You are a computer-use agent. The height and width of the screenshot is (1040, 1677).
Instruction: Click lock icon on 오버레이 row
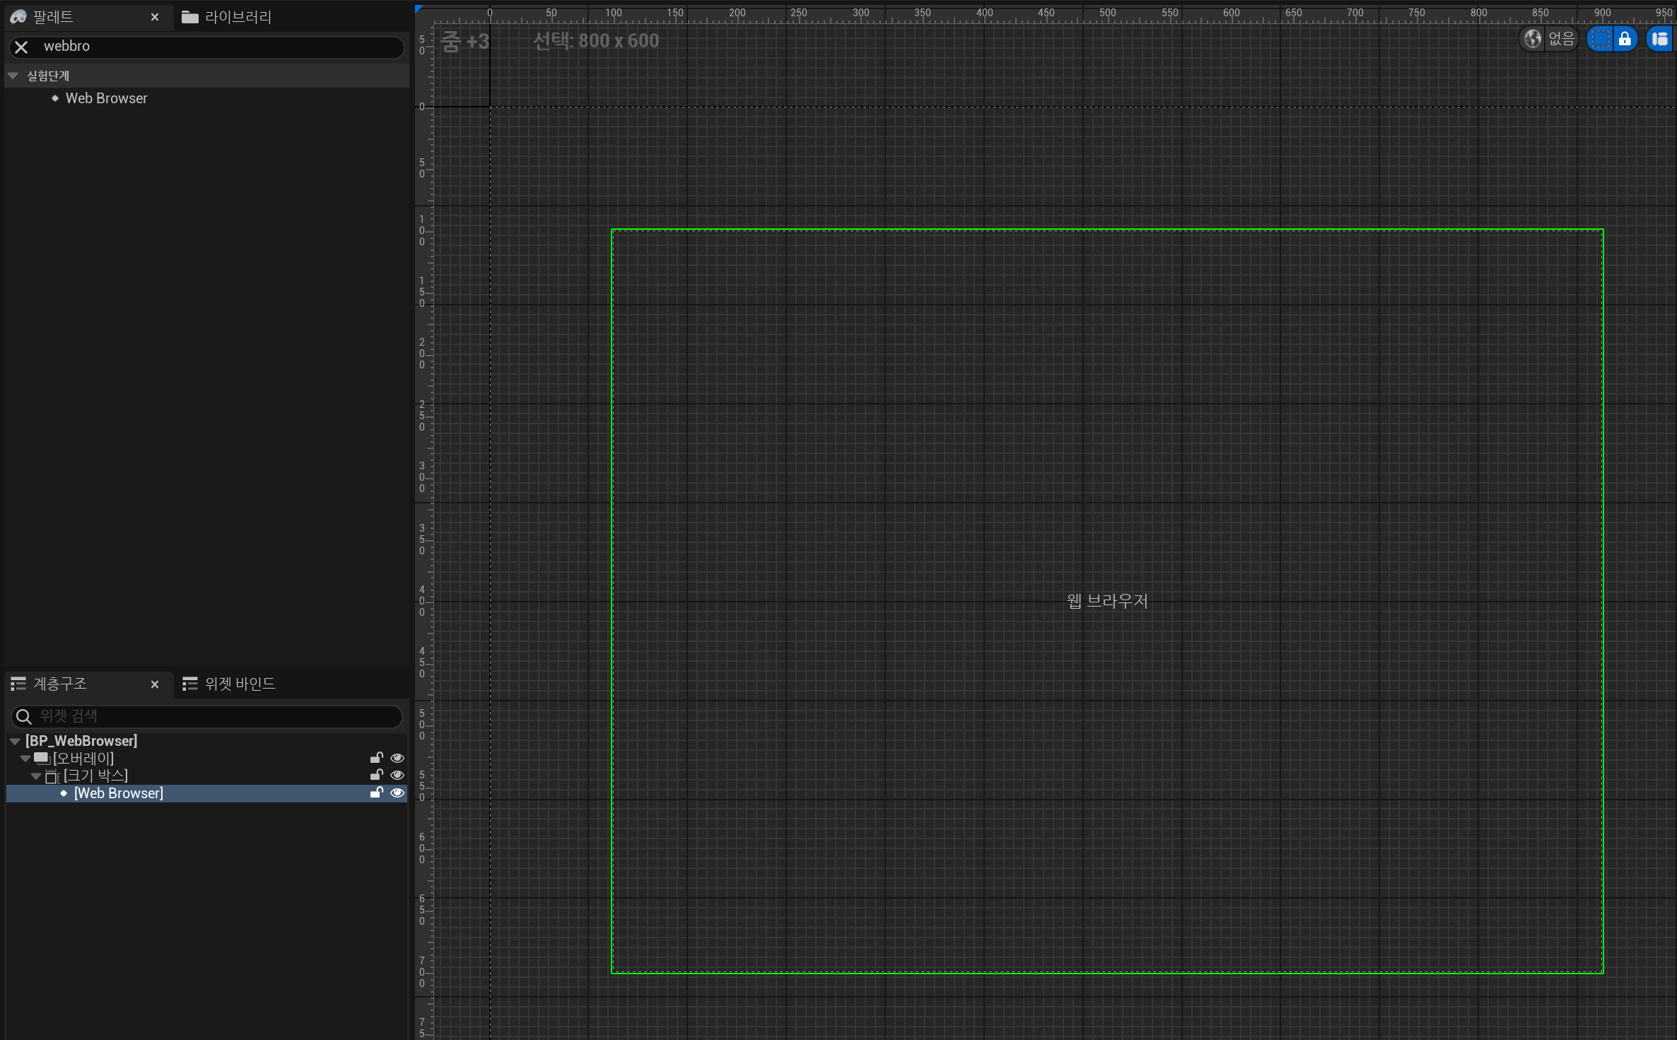[x=376, y=758]
